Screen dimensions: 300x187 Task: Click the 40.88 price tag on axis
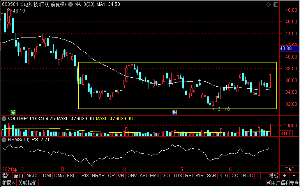point(286,49)
